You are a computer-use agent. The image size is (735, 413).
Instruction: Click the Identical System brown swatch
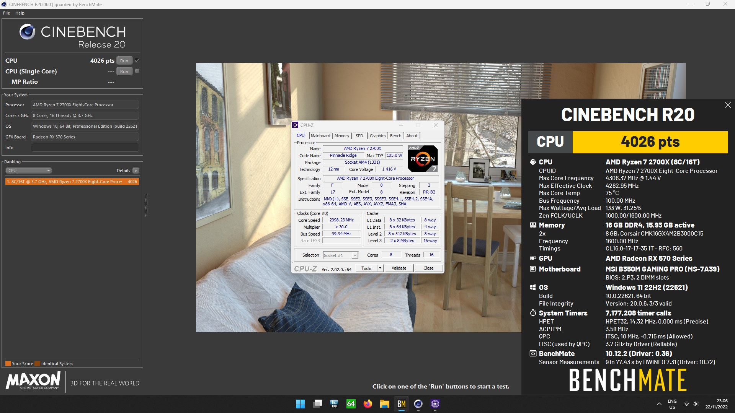37,364
